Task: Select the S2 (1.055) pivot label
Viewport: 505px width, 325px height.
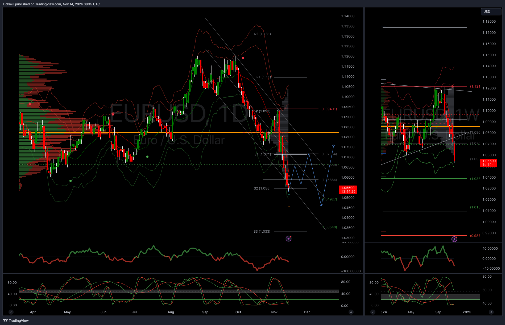Action: click(262, 188)
